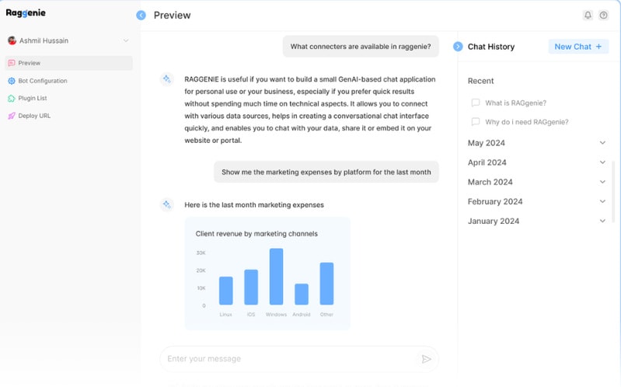
Task: Collapse the left sidebar with blue arrow
Action: click(141, 15)
